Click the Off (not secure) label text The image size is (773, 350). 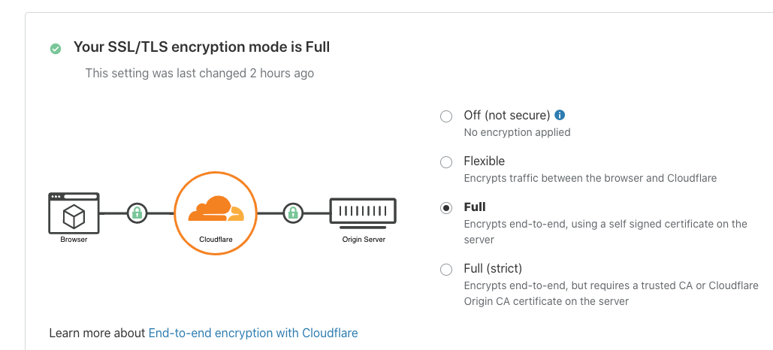pyautogui.click(x=507, y=116)
